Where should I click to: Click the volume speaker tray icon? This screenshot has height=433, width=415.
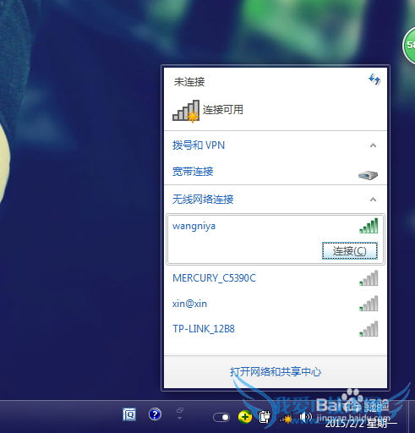point(305,417)
